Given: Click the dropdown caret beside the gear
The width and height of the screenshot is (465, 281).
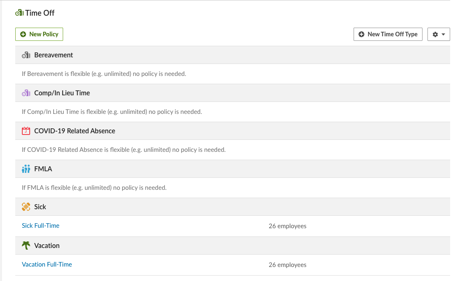Looking at the screenshot, I should point(444,34).
